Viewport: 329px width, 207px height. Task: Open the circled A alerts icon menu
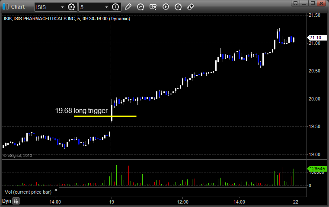pyautogui.click(x=178, y=7)
